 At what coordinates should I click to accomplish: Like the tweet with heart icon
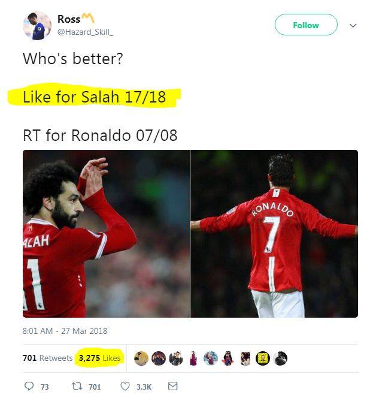click(125, 386)
